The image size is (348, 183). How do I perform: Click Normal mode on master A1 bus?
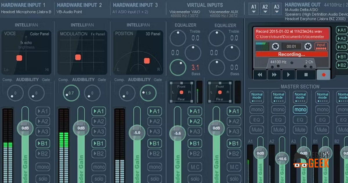257,97
